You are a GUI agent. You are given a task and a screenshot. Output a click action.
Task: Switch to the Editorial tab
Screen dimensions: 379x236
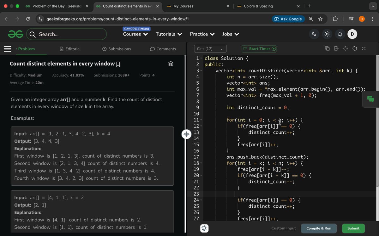click(70, 49)
